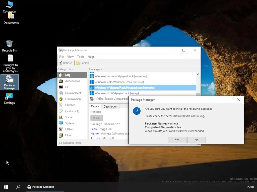Select the Libraries category icon

tap(61, 105)
